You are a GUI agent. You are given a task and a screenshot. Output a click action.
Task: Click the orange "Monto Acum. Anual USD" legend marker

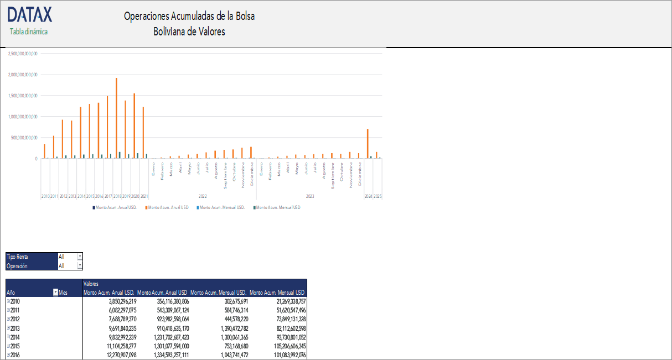click(x=146, y=207)
